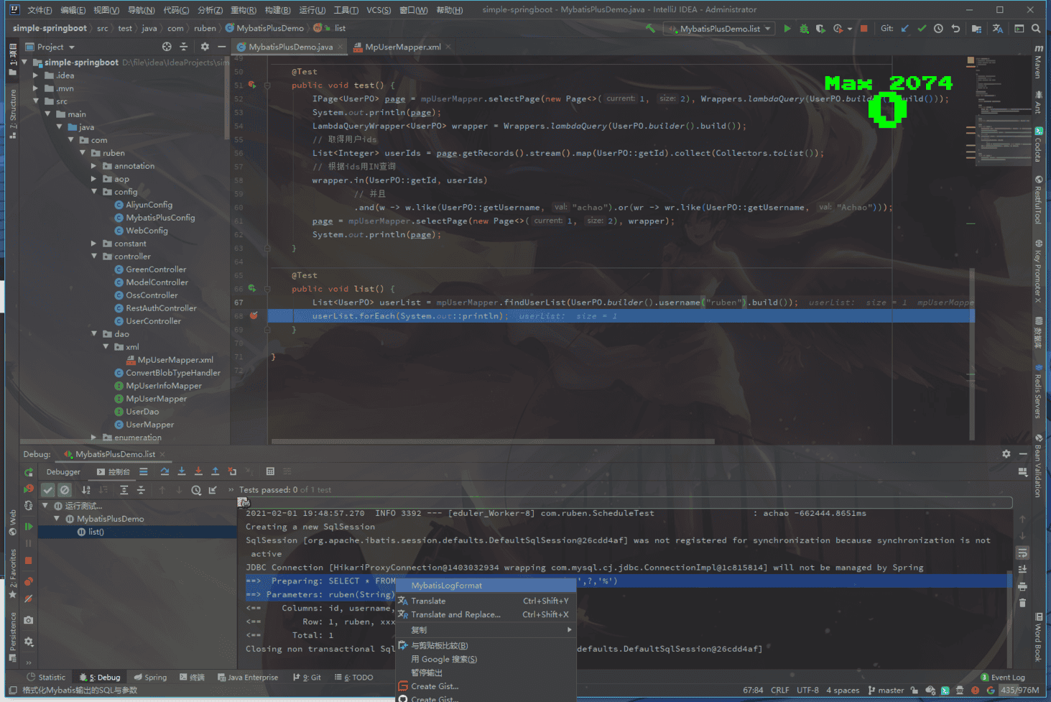Select MybatisLogFormat in the context menu
This screenshot has height=702, width=1051.
[446, 586]
